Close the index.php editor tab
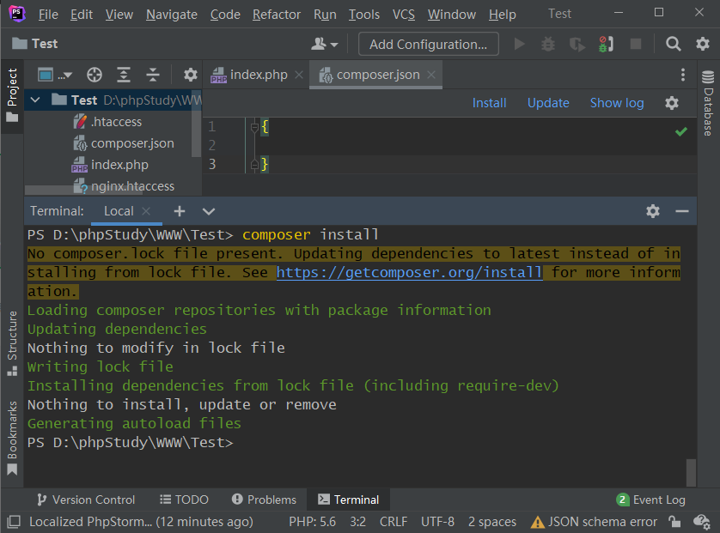This screenshot has height=533, width=720. pos(299,75)
